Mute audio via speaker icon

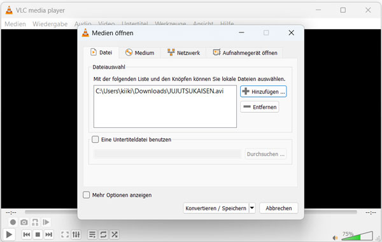coord(336,238)
